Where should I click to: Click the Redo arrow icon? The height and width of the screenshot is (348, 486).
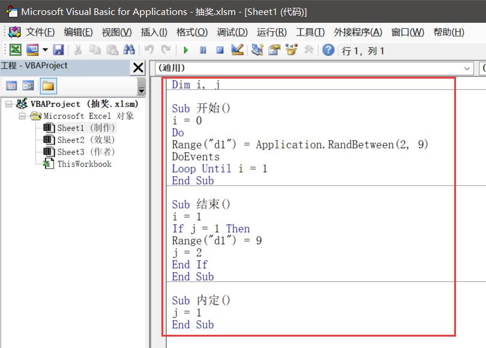tap(166, 50)
